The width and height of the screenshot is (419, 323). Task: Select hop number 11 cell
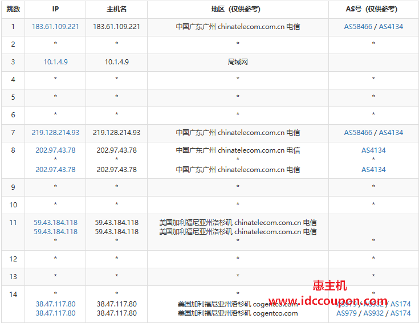point(13,232)
